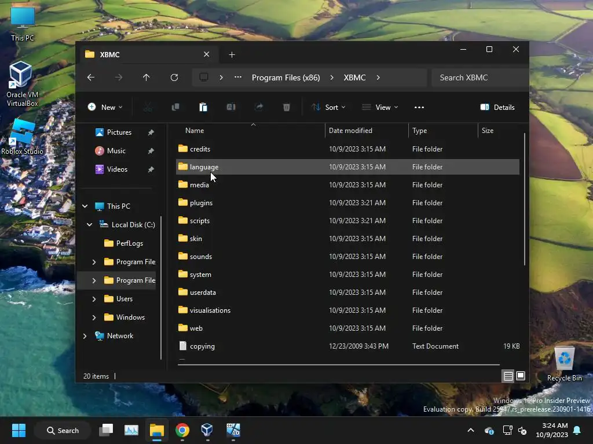The image size is (593, 444).
Task: Click the file list vertical scrollbar
Action: click(524, 199)
